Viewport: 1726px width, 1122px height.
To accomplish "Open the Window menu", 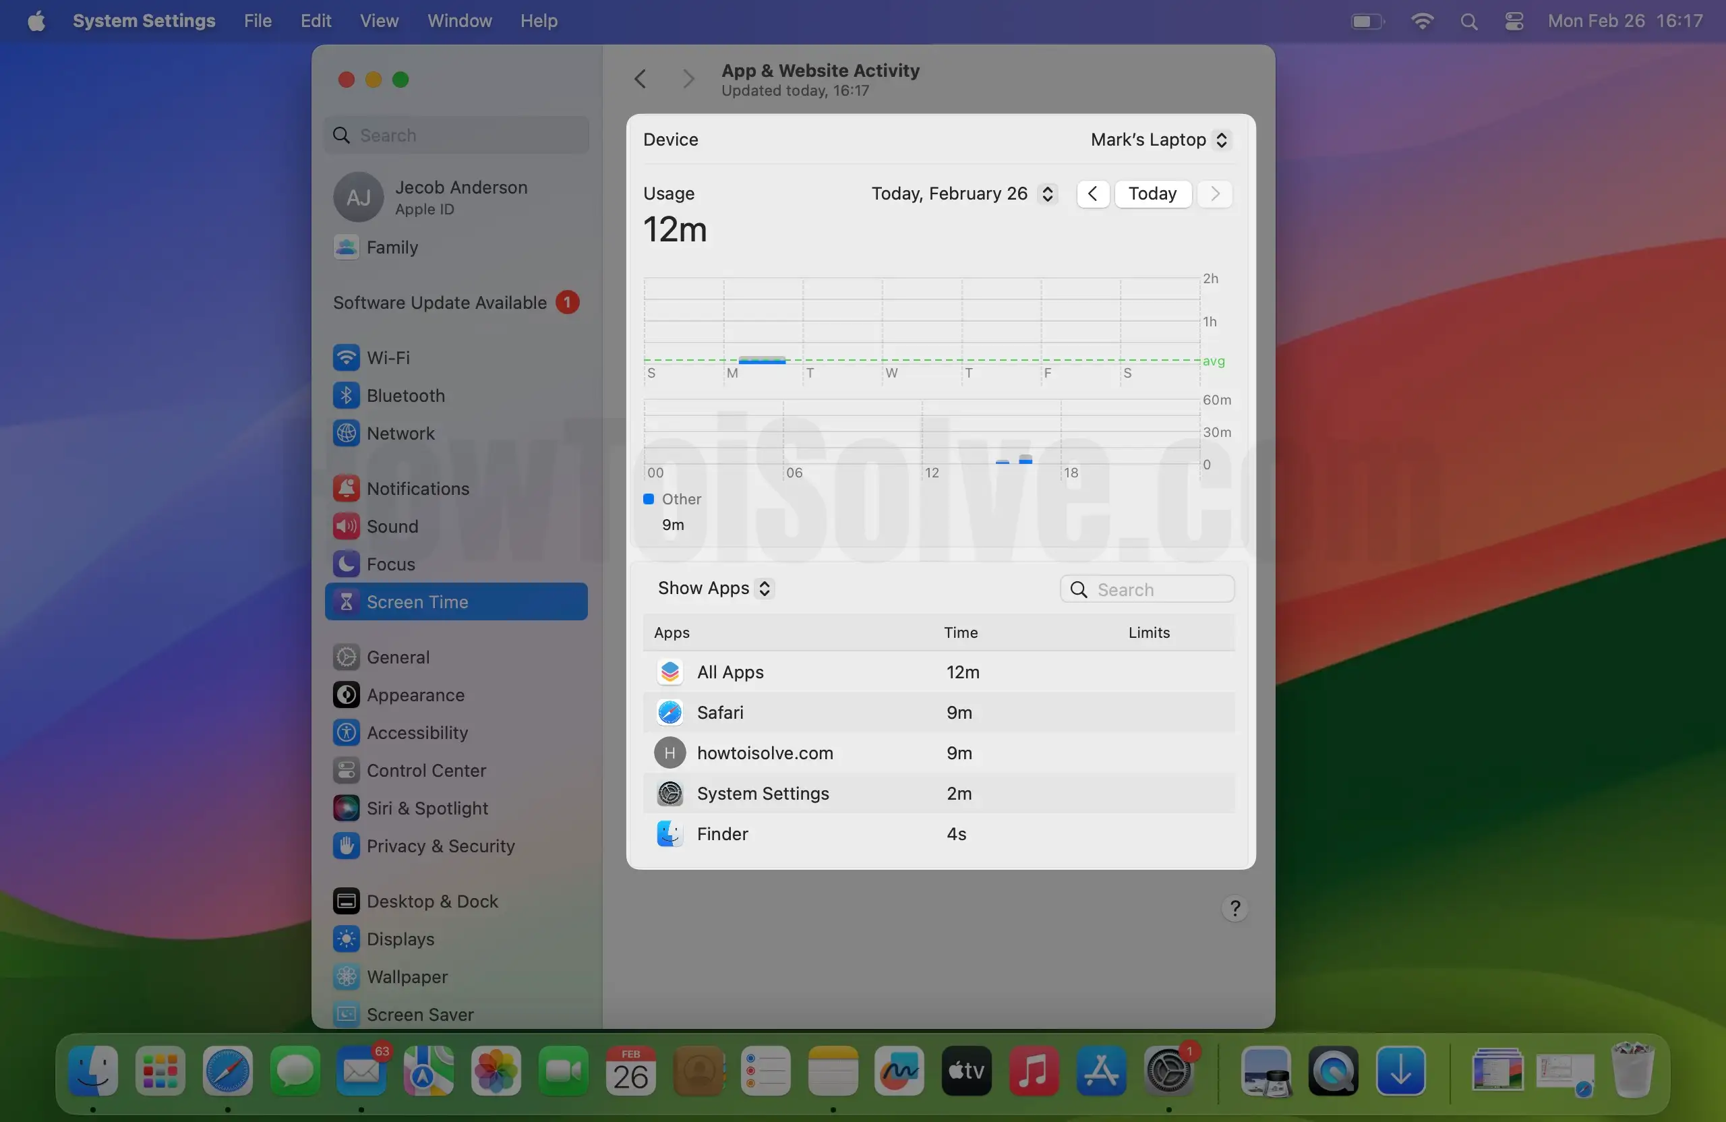I will [x=458, y=20].
